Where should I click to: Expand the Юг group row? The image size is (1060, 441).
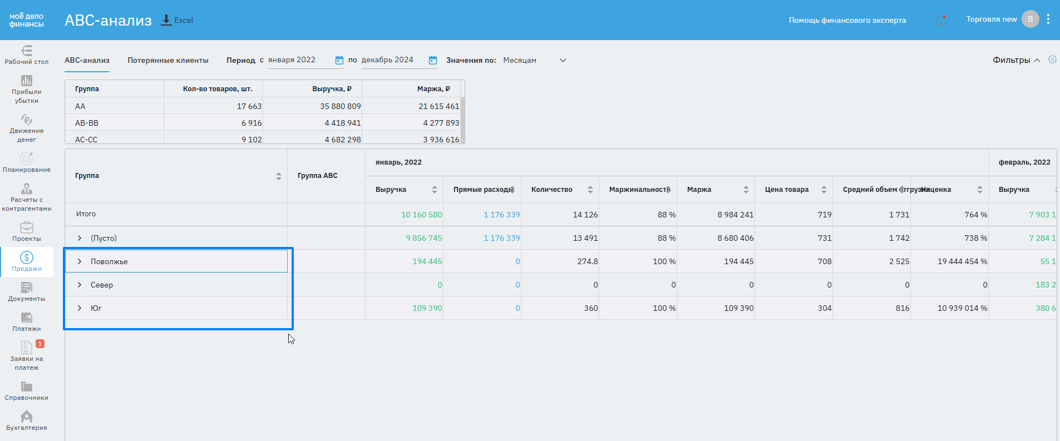pyautogui.click(x=80, y=308)
